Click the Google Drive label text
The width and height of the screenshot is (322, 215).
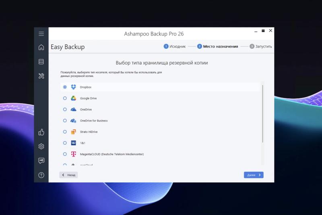88,98
